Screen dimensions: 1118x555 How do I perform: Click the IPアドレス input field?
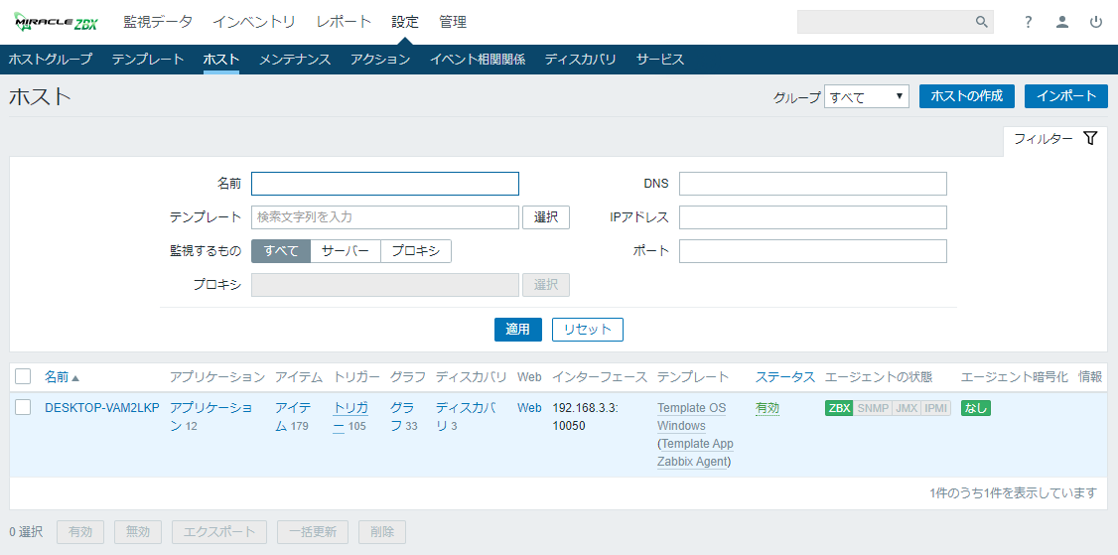(812, 217)
